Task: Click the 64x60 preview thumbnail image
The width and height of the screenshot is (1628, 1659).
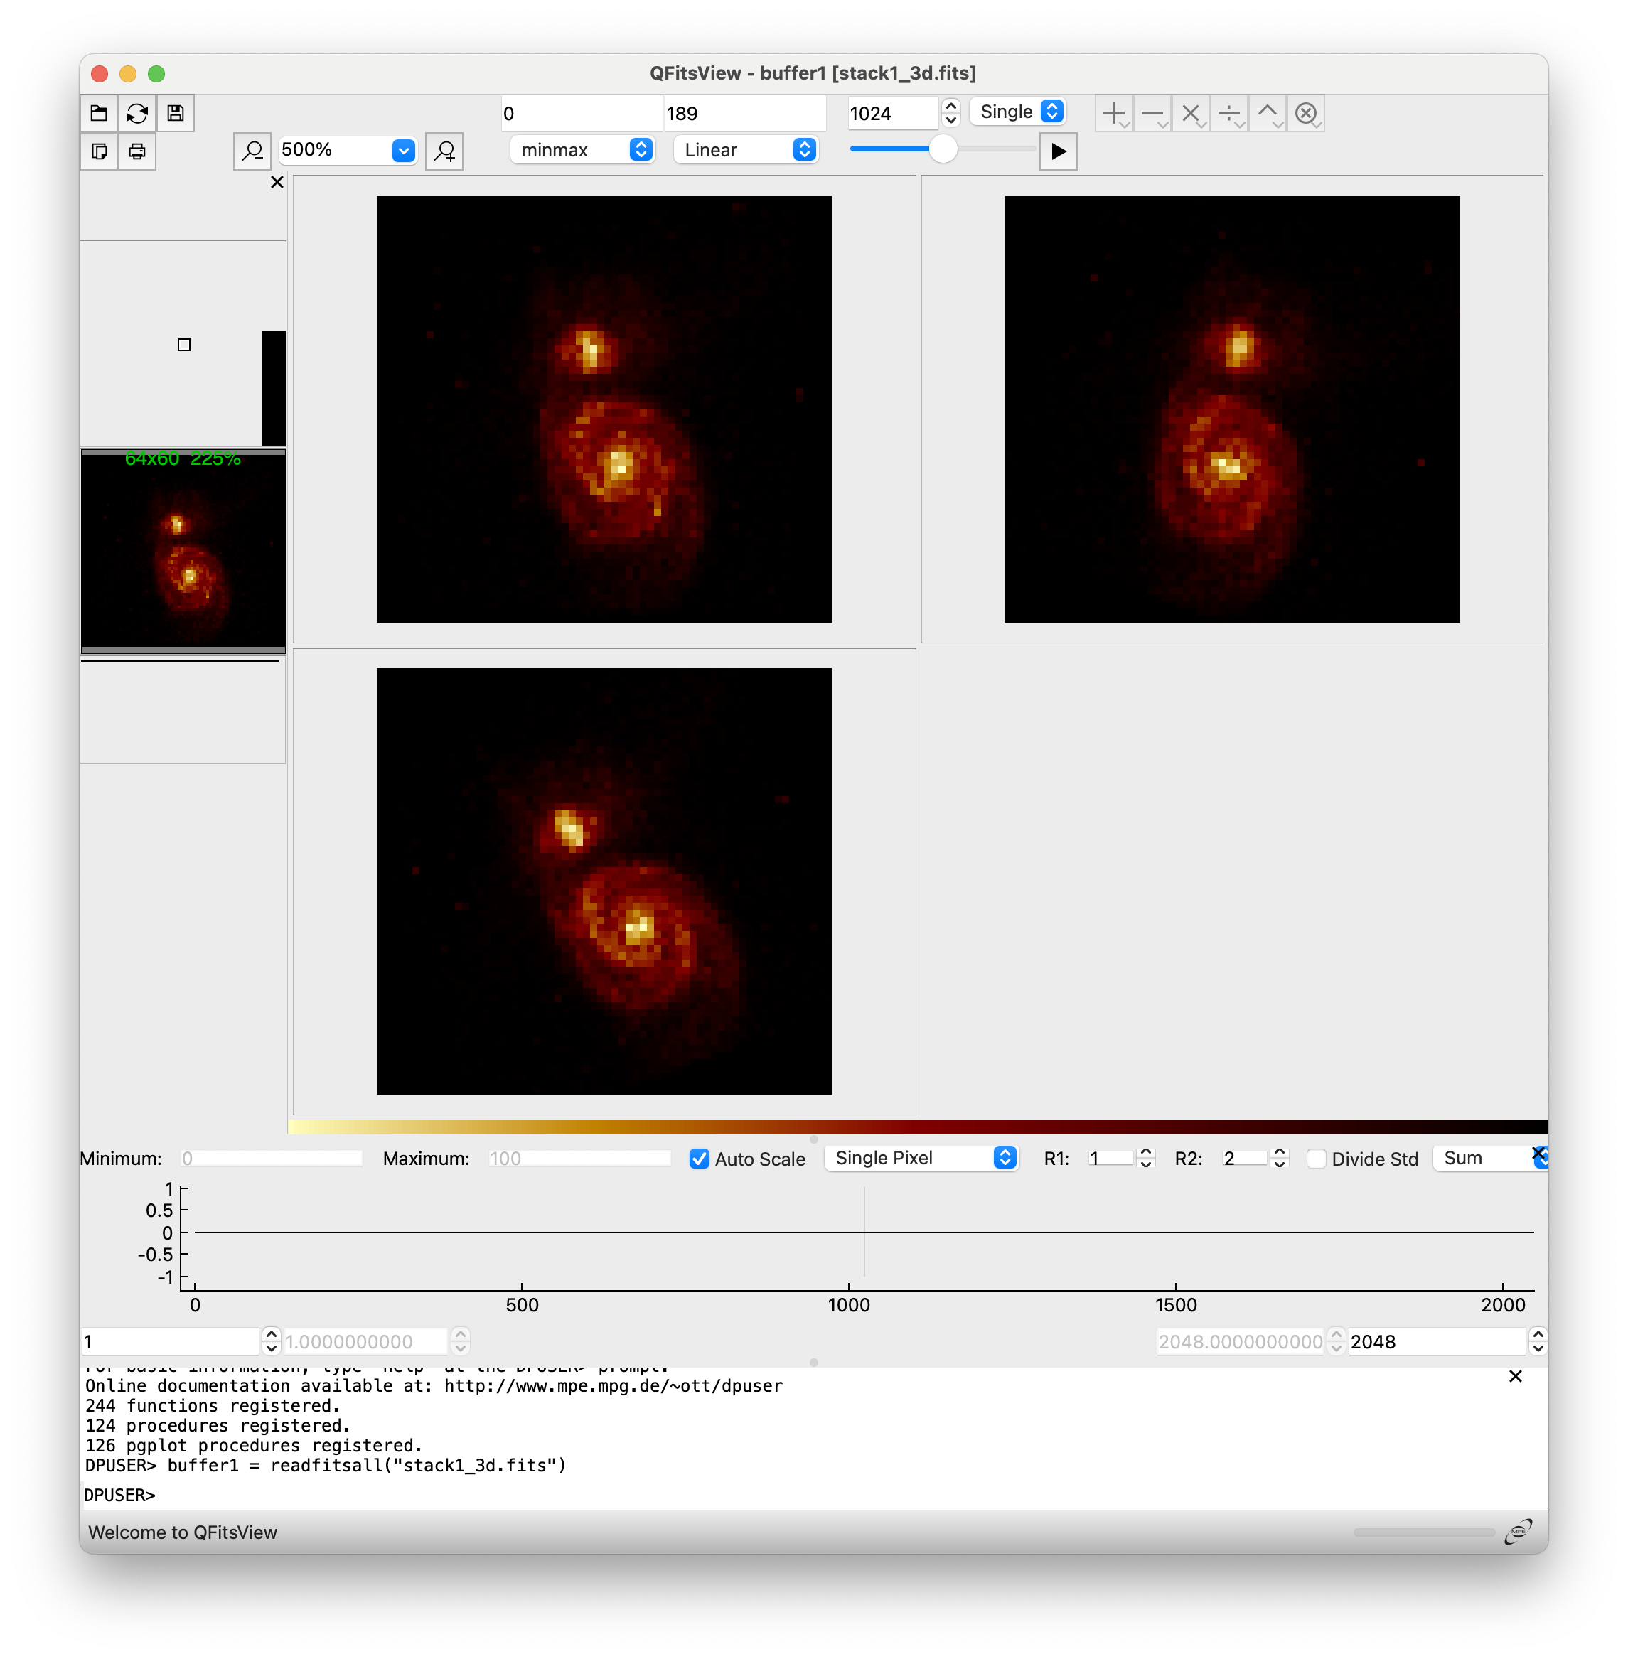Action: pos(183,552)
